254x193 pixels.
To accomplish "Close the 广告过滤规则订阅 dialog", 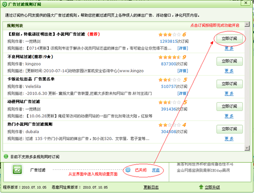I will click(x=246, y=3).
